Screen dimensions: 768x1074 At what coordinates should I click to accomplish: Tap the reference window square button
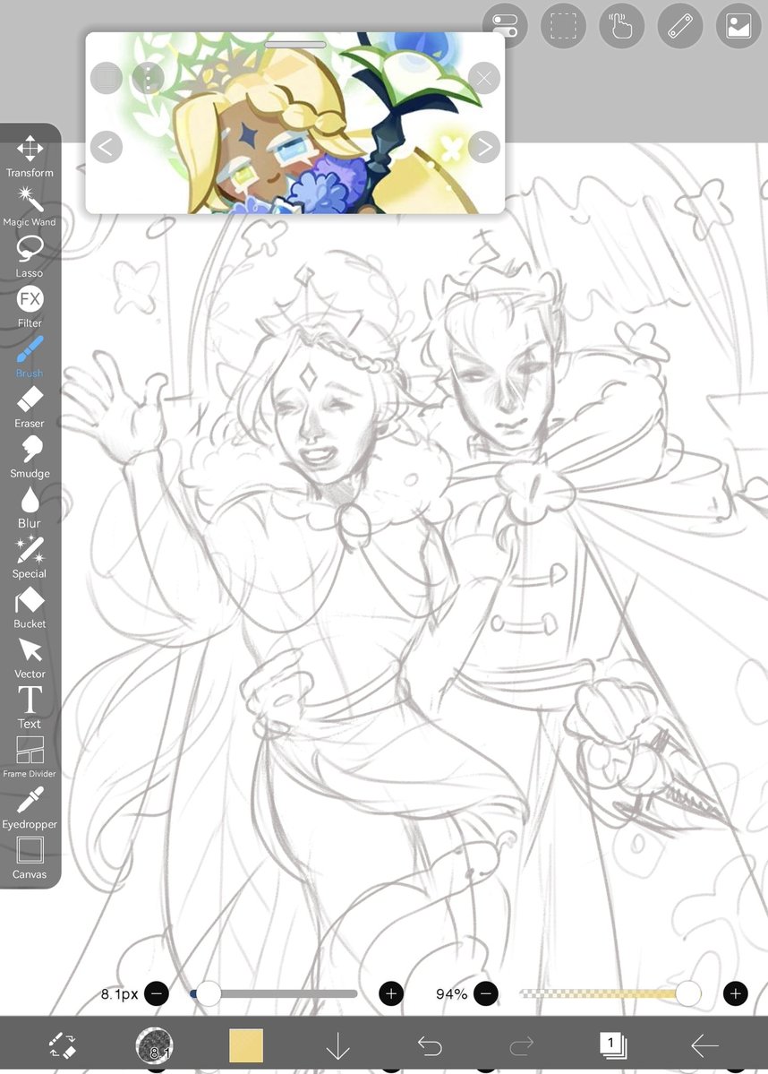click(x=107, y=78)
